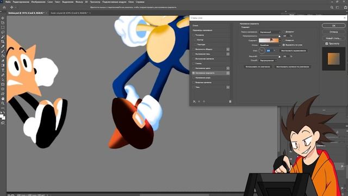The image size is (348, 196).
Task: Toggle the Просмотр preview checkbox
Action: 327,44
